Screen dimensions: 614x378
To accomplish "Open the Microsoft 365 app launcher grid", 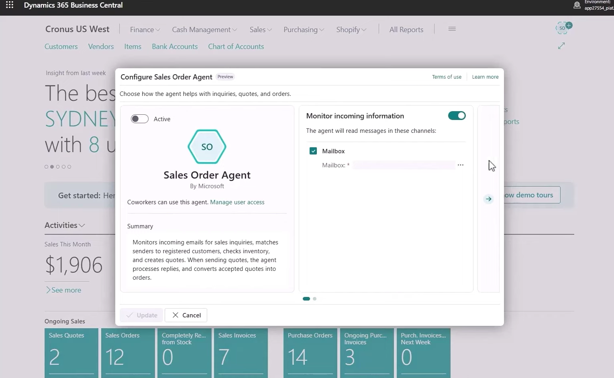I will pos(9,5).
